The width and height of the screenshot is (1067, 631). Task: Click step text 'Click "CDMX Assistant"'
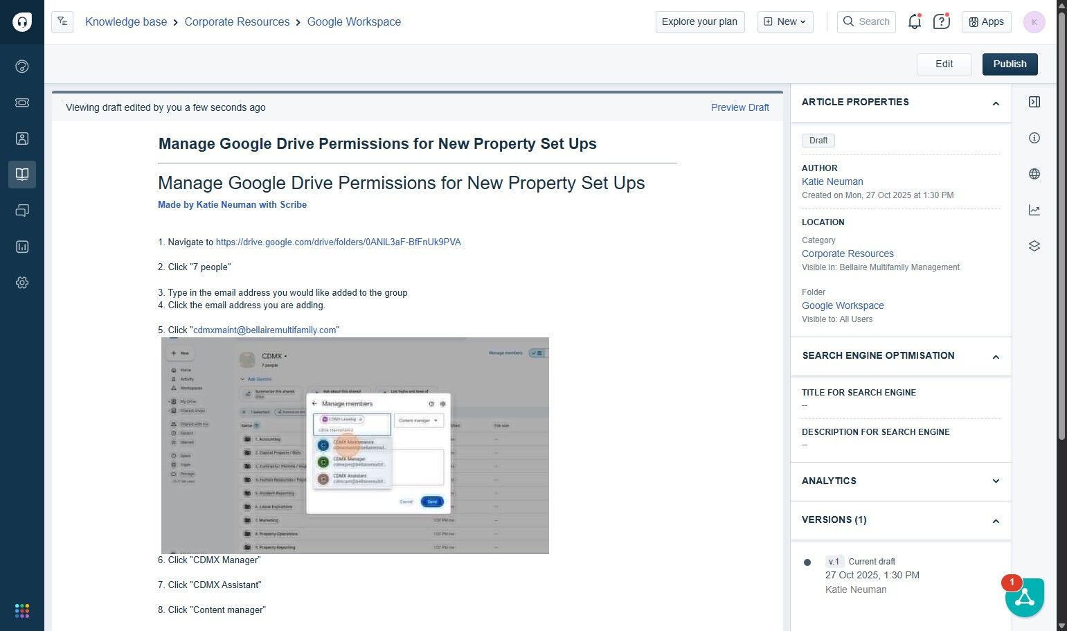215,585
